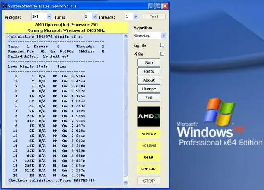Close the System Stability Tester window

point(165,6)
